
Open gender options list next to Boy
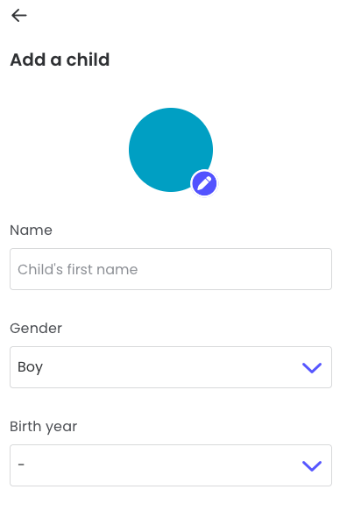pos(312,367)
